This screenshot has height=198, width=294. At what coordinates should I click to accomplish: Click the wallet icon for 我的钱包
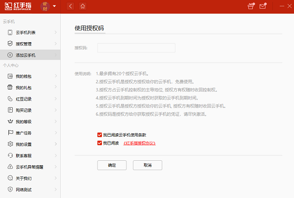10,76
